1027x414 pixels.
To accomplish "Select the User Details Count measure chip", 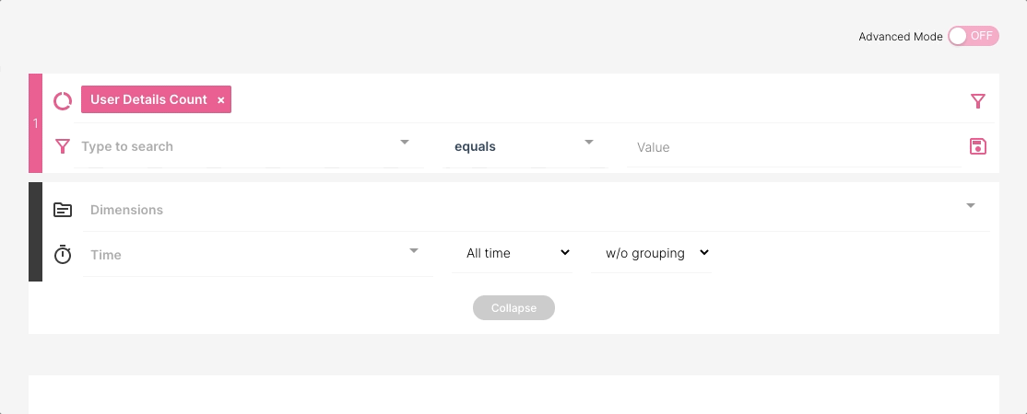I will pos(148,100).
